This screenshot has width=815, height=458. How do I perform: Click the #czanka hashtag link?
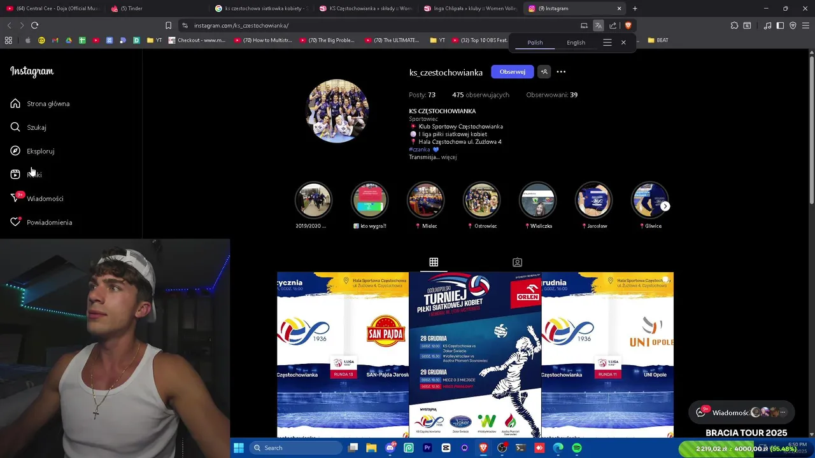point(420,149)
